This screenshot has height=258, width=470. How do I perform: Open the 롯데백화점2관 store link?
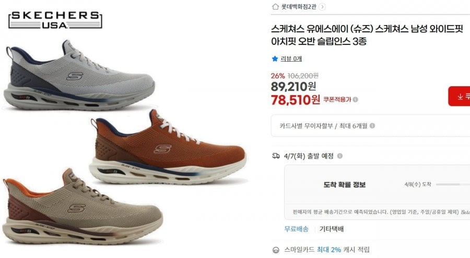tap(299, 7)
